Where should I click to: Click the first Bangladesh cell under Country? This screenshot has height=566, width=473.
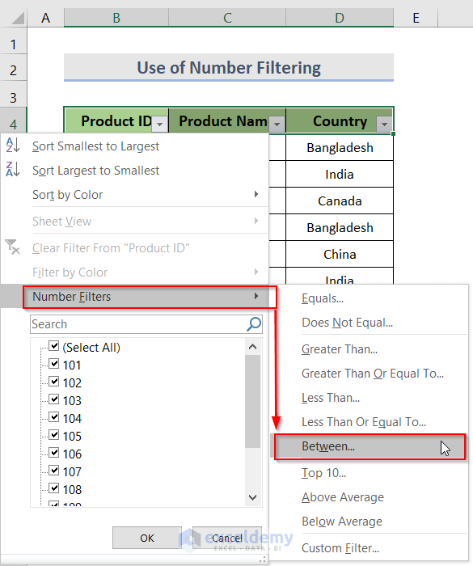point(340,147)
